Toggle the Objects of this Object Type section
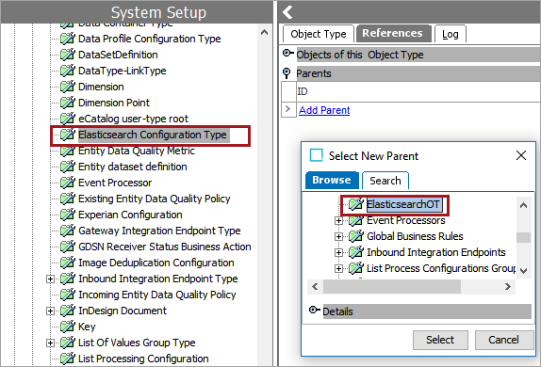This screenshot has width=541, height=367. point(287,54)
